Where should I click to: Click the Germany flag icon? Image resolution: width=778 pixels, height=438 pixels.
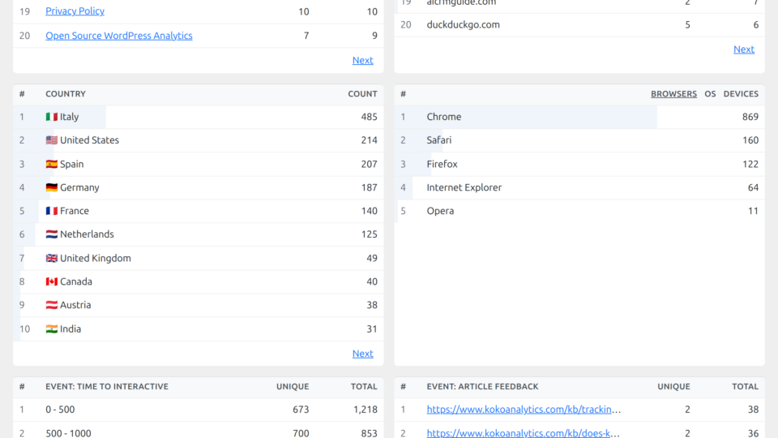coord(52,187)
